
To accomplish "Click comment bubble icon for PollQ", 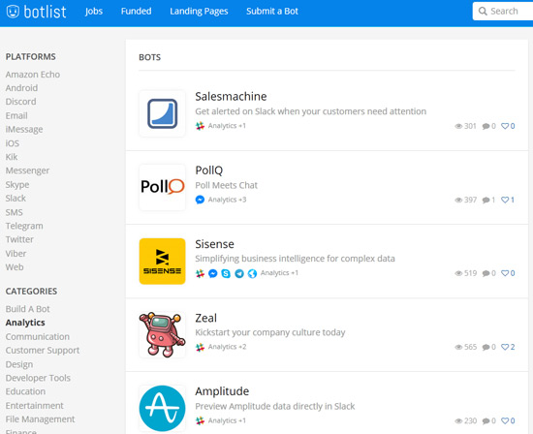I will click(x=486, y=201).
